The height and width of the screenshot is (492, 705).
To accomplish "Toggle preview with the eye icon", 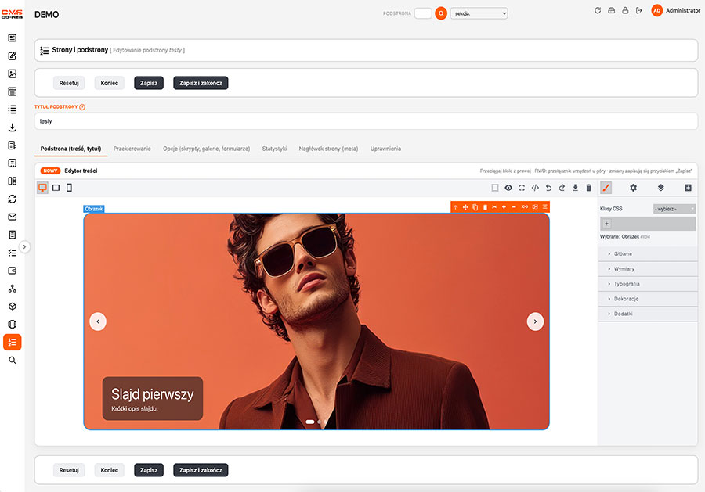I will (508, 188).
